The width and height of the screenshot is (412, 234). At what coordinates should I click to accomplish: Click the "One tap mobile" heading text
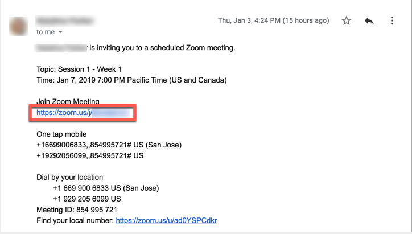[x=61, y=134]
